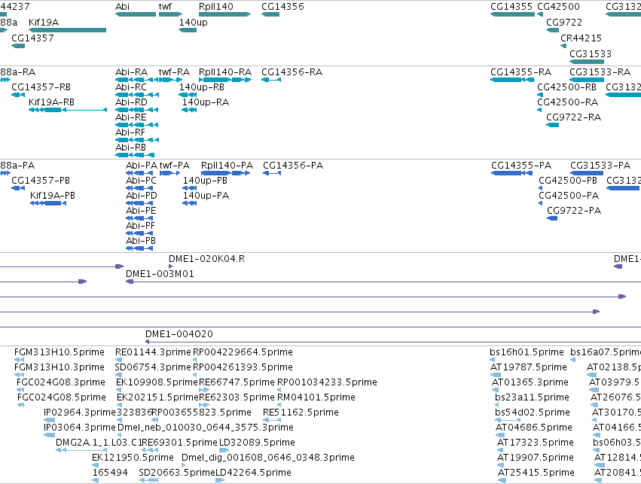The width and height of the screenshot is (641, 484).
Task: Click the Abi-PA protein glyph
Action: tap(139, 173)
